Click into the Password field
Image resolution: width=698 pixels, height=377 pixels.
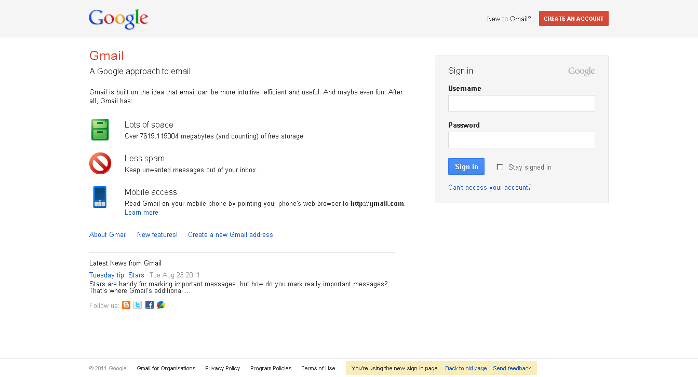[521, 140]
